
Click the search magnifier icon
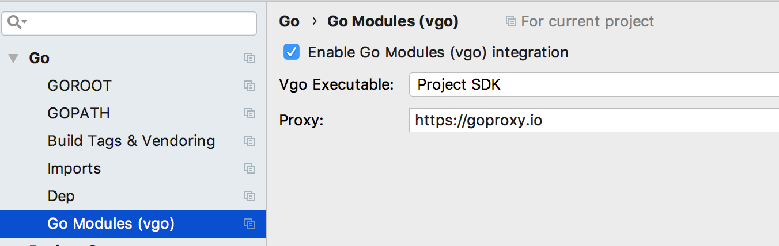14,22
